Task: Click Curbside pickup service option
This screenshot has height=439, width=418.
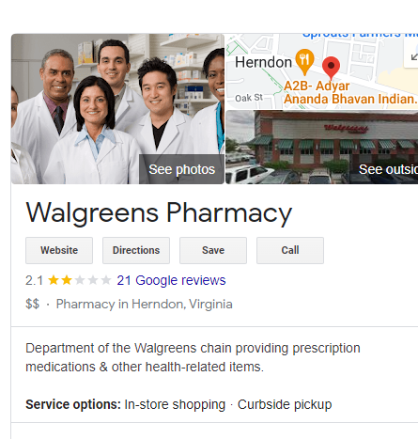Action: [x=285, y=404]
